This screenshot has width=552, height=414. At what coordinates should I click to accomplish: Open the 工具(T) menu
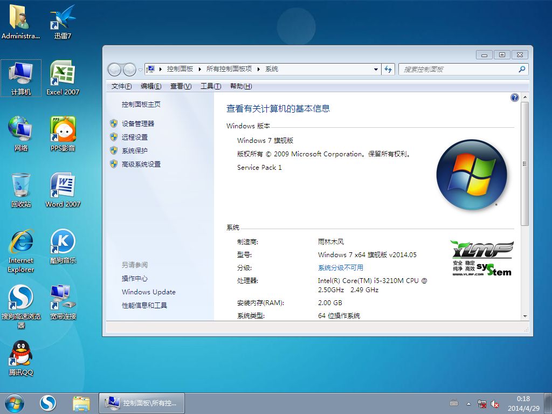pos(210,86)
